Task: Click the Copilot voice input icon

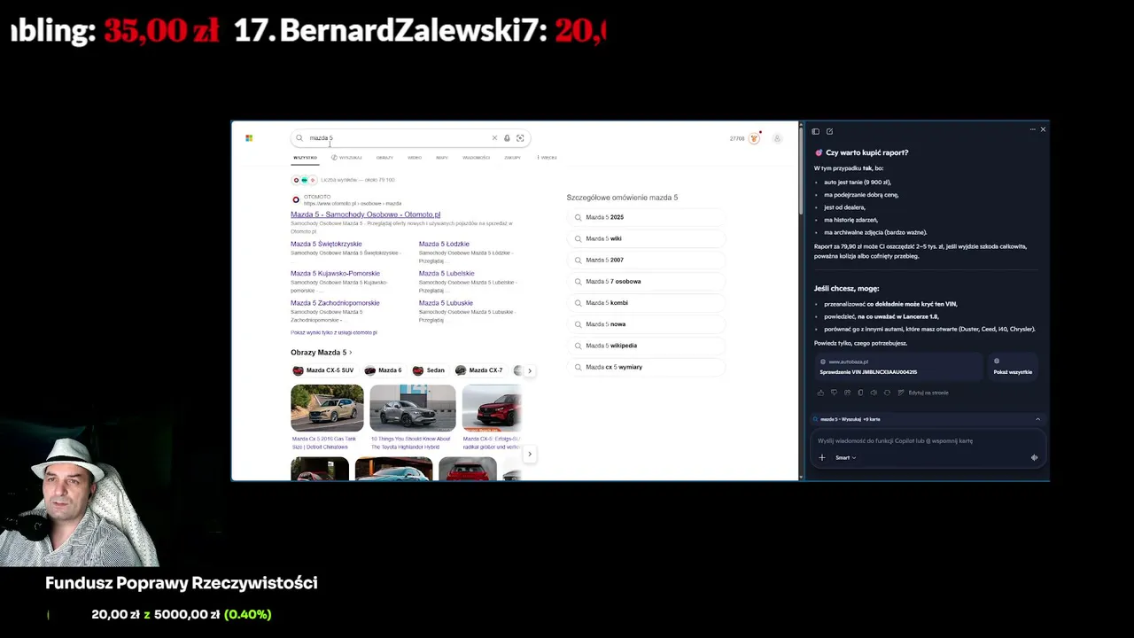Action: coord(1034,457)
